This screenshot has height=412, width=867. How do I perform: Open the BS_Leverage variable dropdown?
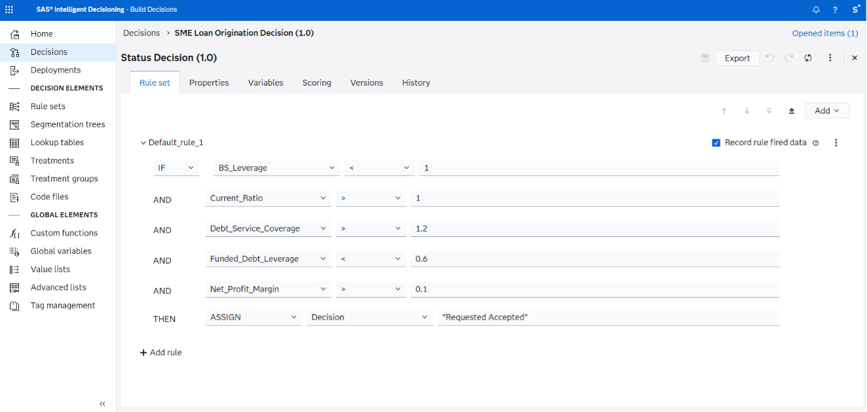pos(276,168)
